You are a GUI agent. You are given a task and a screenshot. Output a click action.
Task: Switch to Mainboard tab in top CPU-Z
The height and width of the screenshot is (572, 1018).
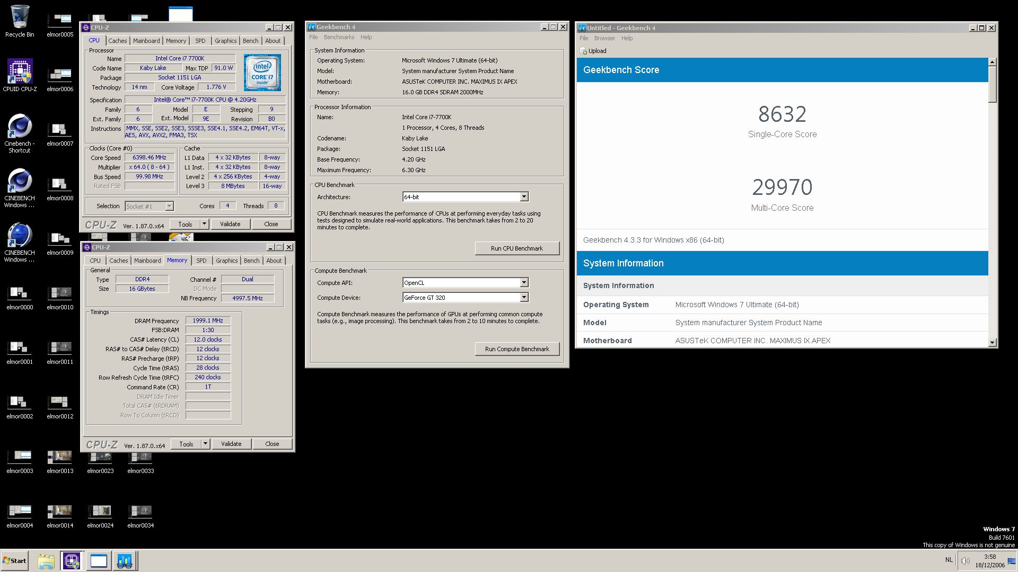pyautogui.click(x=146, y=41)
